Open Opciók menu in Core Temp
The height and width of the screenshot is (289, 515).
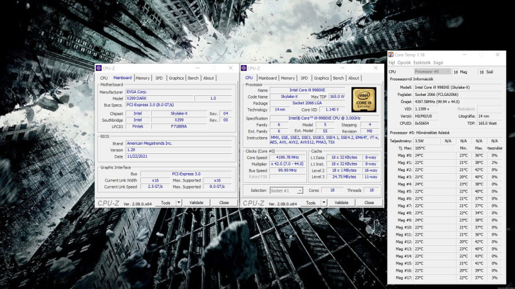[x=404, y=62]
